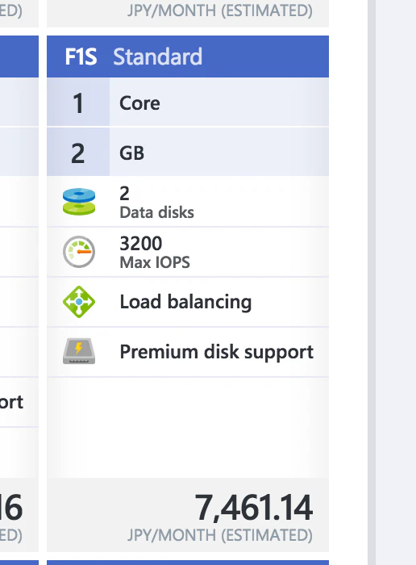Click the Load balancing green diamond icon
416x565 pixels.
(x=79, y=302)
